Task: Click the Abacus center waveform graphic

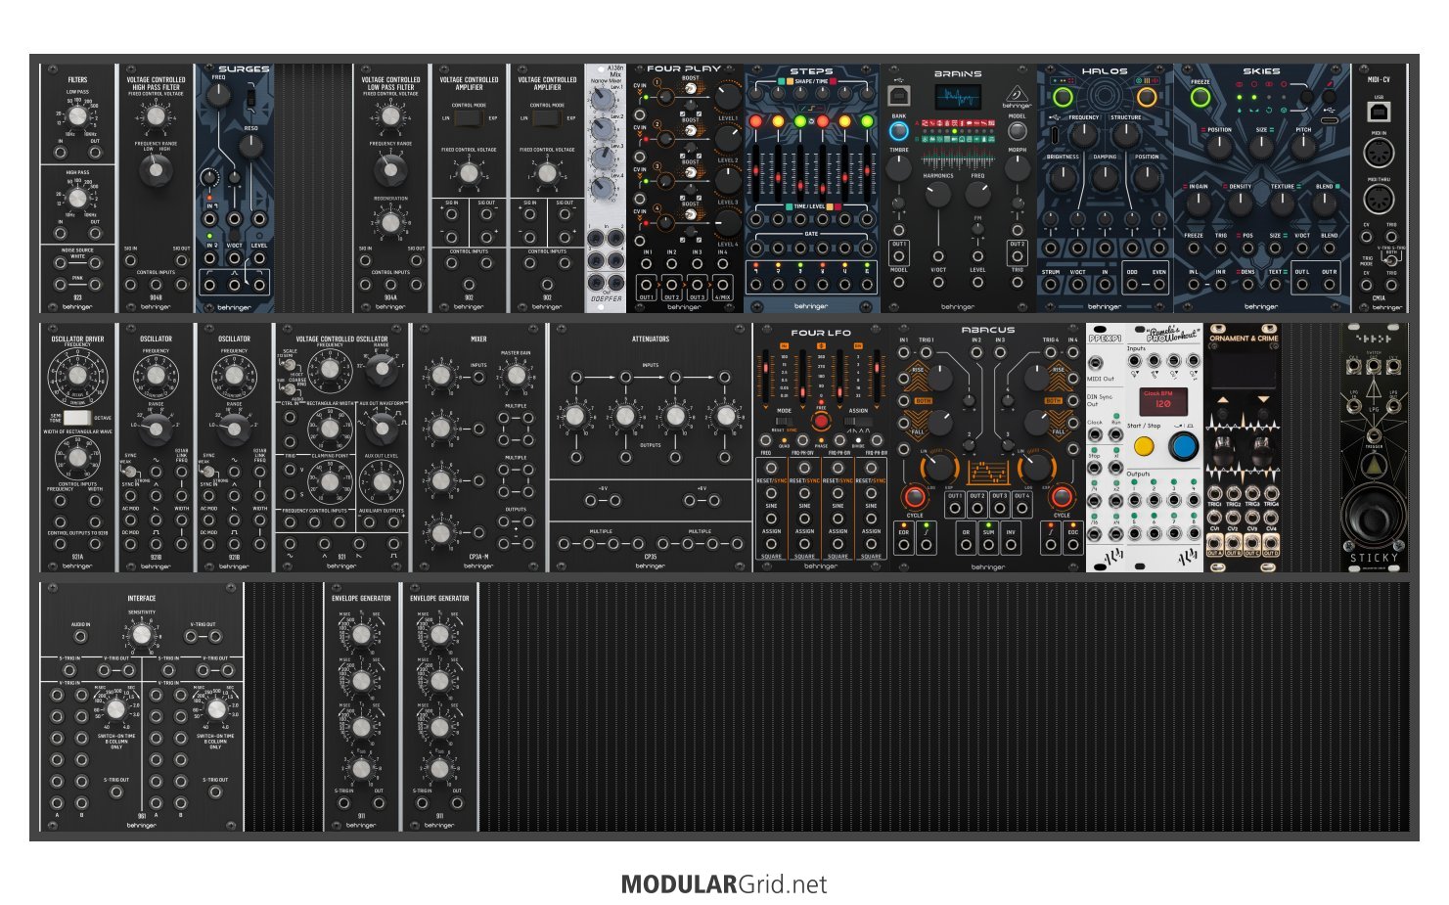Action: pyautogui.click(x=988, y=474)
